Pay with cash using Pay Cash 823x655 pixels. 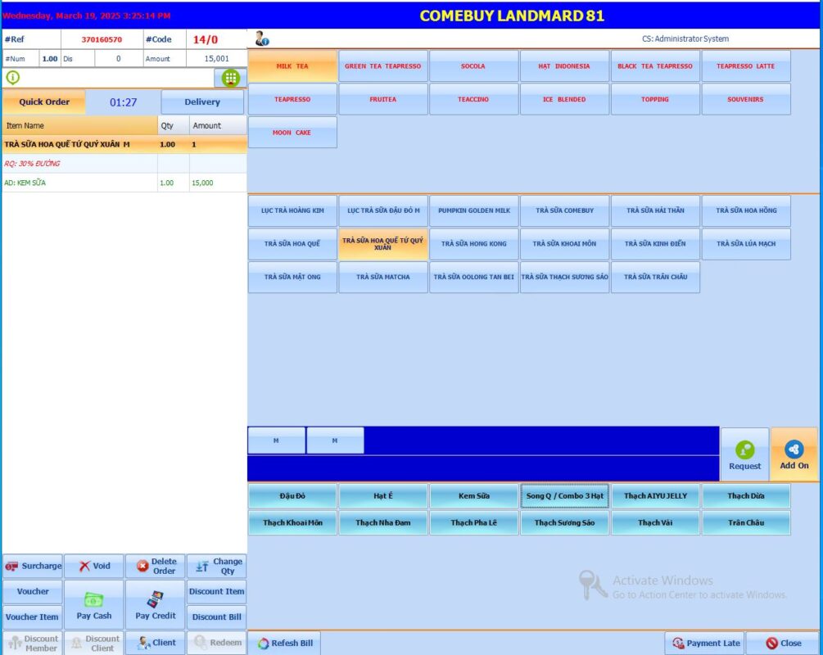point(94,605)
